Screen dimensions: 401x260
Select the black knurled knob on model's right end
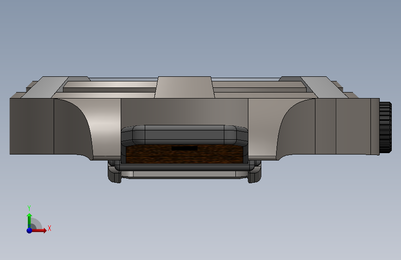pyautogui.click(x=385, y=127)
